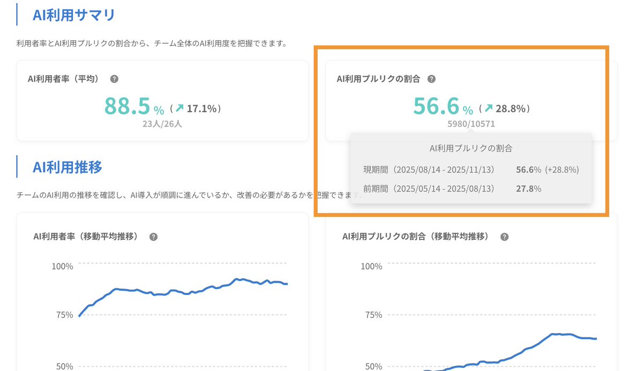Click the ( 17.1%) change text in usage card
The width and height of the screenshot is (643, 371).
point(195,109)
